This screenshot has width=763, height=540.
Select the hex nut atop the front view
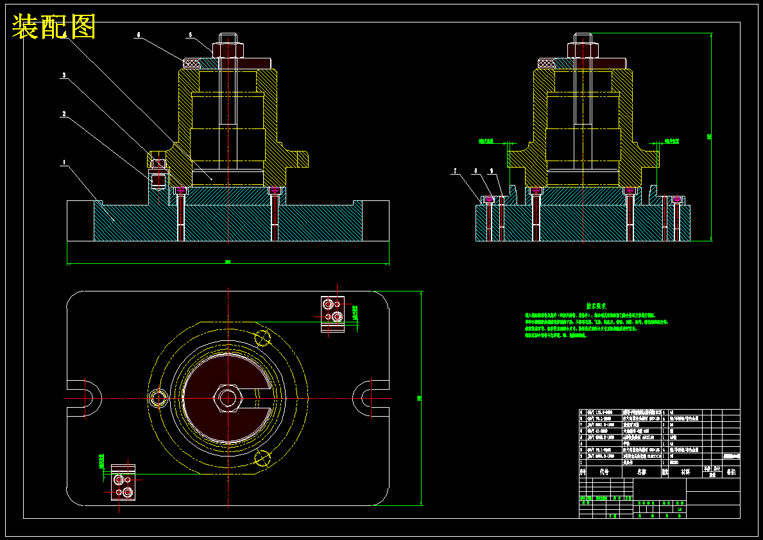pyautogui.click(x=228, y=49)
